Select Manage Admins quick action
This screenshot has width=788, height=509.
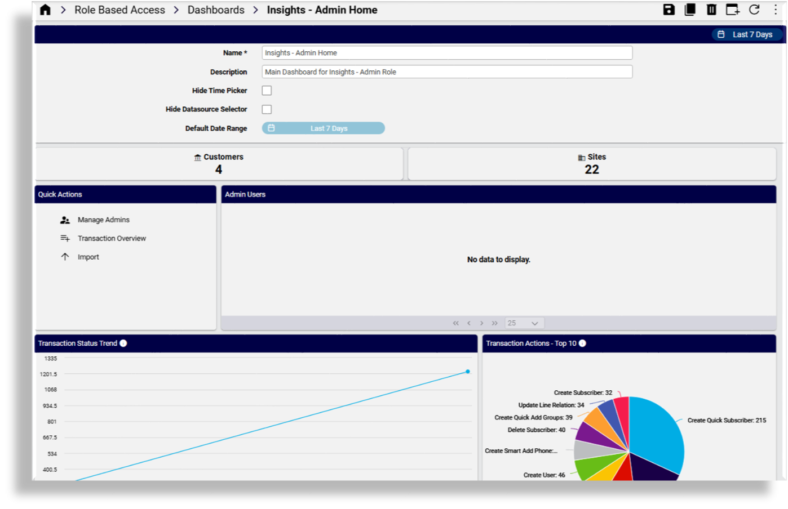point(104,220)
